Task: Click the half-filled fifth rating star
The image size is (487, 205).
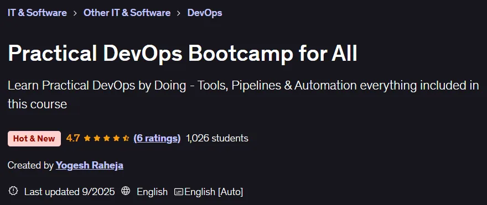Action: point(126,138)
